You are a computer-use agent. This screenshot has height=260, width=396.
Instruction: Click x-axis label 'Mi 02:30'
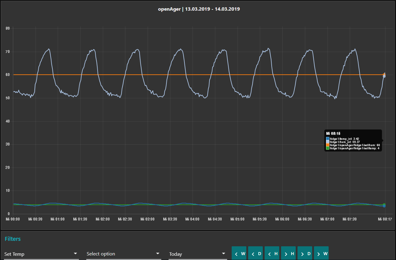tap(125, 219)
